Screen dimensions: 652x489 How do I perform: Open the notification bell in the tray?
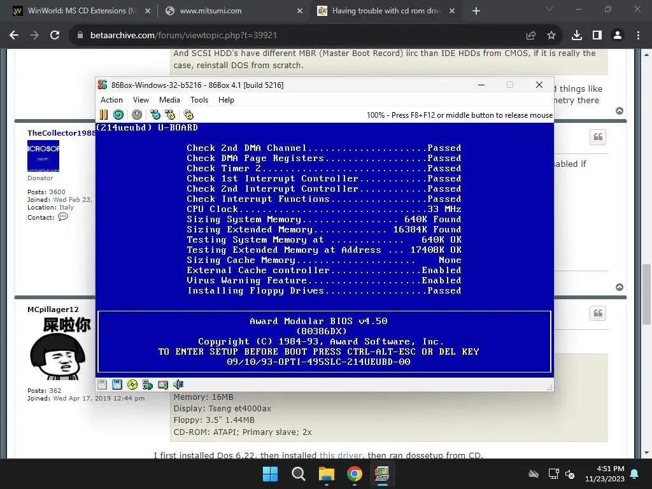635,474
